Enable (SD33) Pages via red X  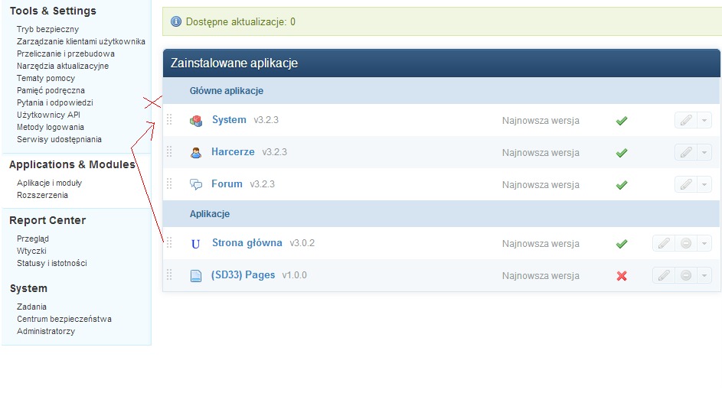point(622,276)
